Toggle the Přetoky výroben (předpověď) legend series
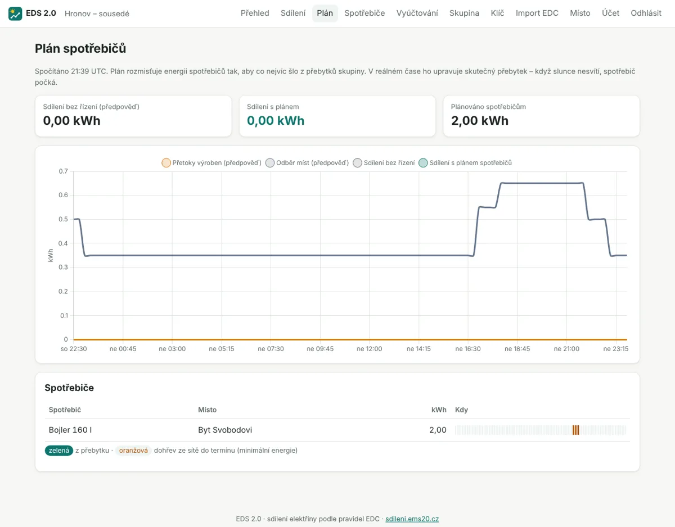The height and width of the screenshot is (527, 675). [x=211, y=163]
